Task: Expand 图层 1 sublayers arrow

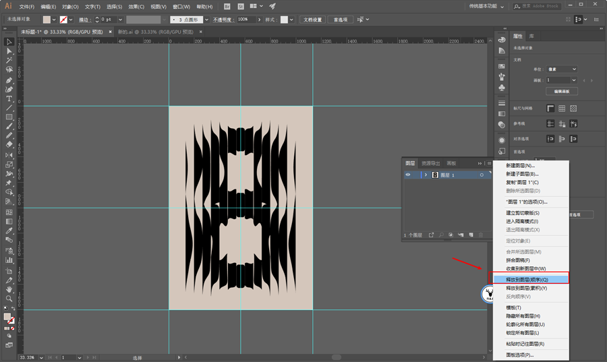Action: pyautogui.click(x=426, y=175)
